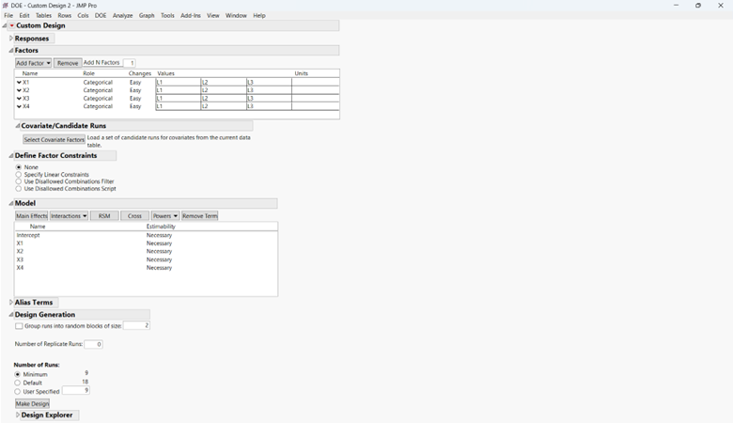Image resolution: width=733 pixels, height=423 pixels.
Task: Expand the Design Explorer section
Action: click(18, 415)
